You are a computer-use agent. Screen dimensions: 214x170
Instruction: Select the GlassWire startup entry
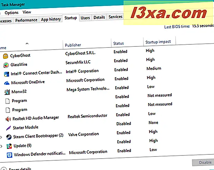(19, 64)
